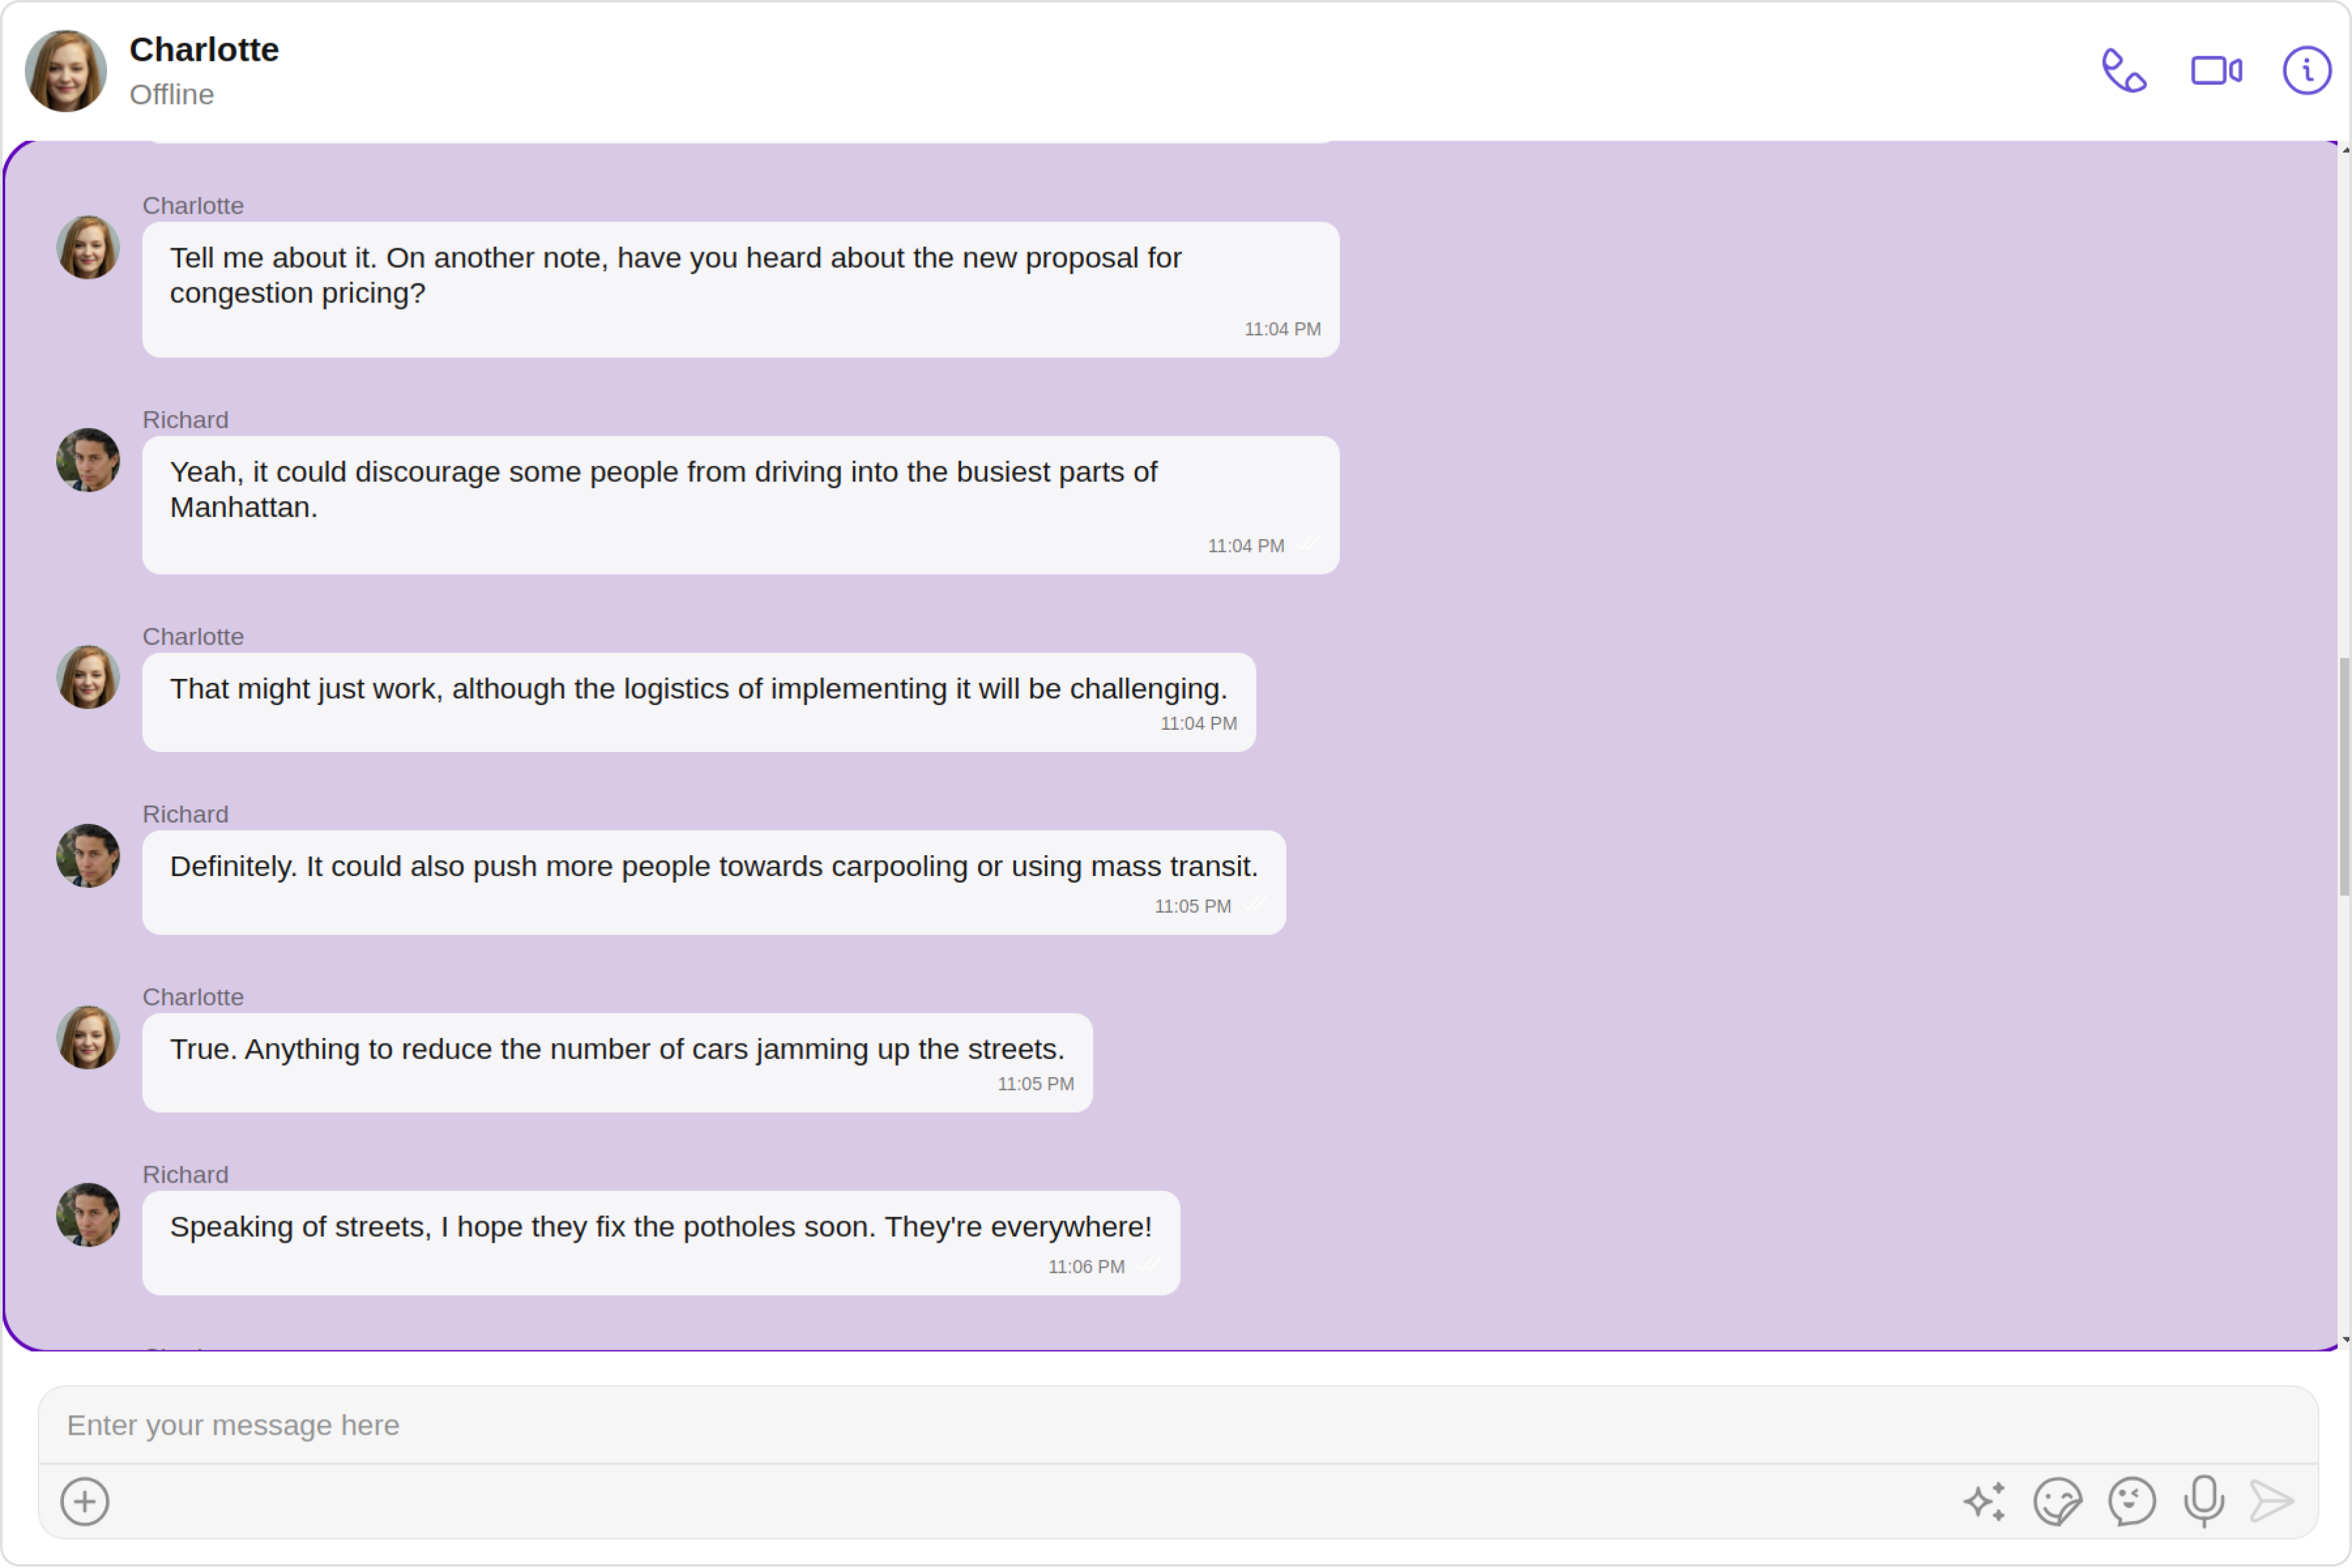Click Richard's avatar beside the Manhattan message

tap(88, 460)
